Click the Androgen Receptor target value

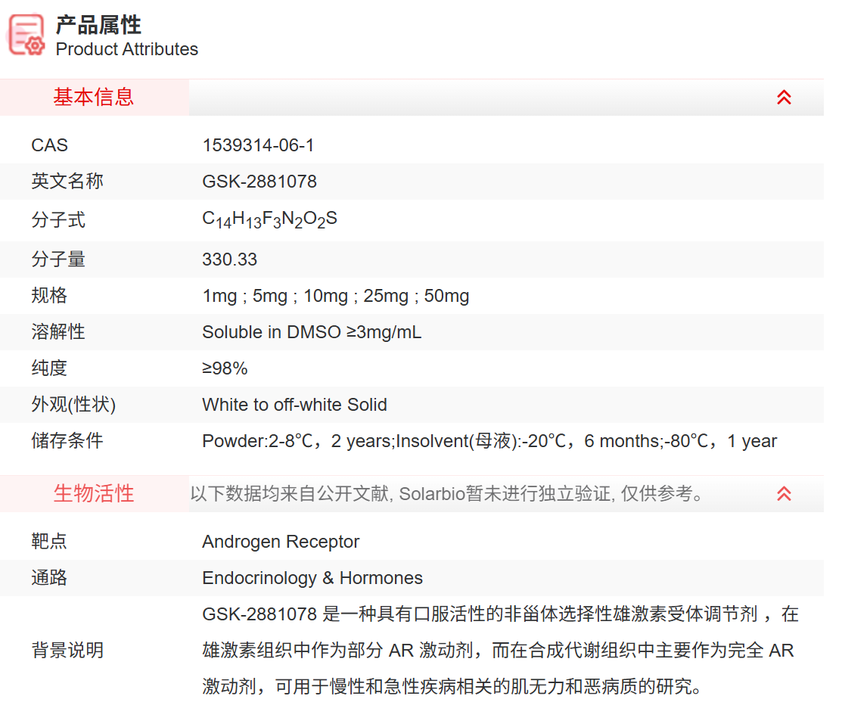[x=281, y=542]
